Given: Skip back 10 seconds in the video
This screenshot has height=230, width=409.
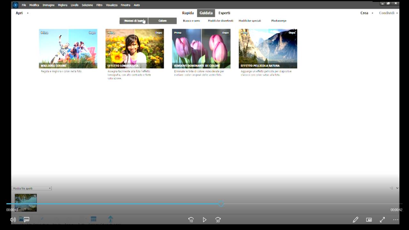Looking at the screenshot, I should point(191,220).
